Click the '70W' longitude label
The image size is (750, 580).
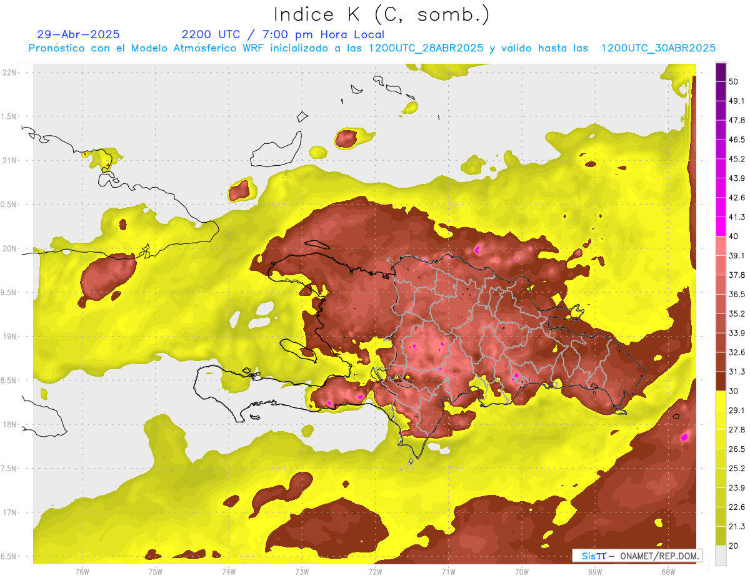point(522,571)
